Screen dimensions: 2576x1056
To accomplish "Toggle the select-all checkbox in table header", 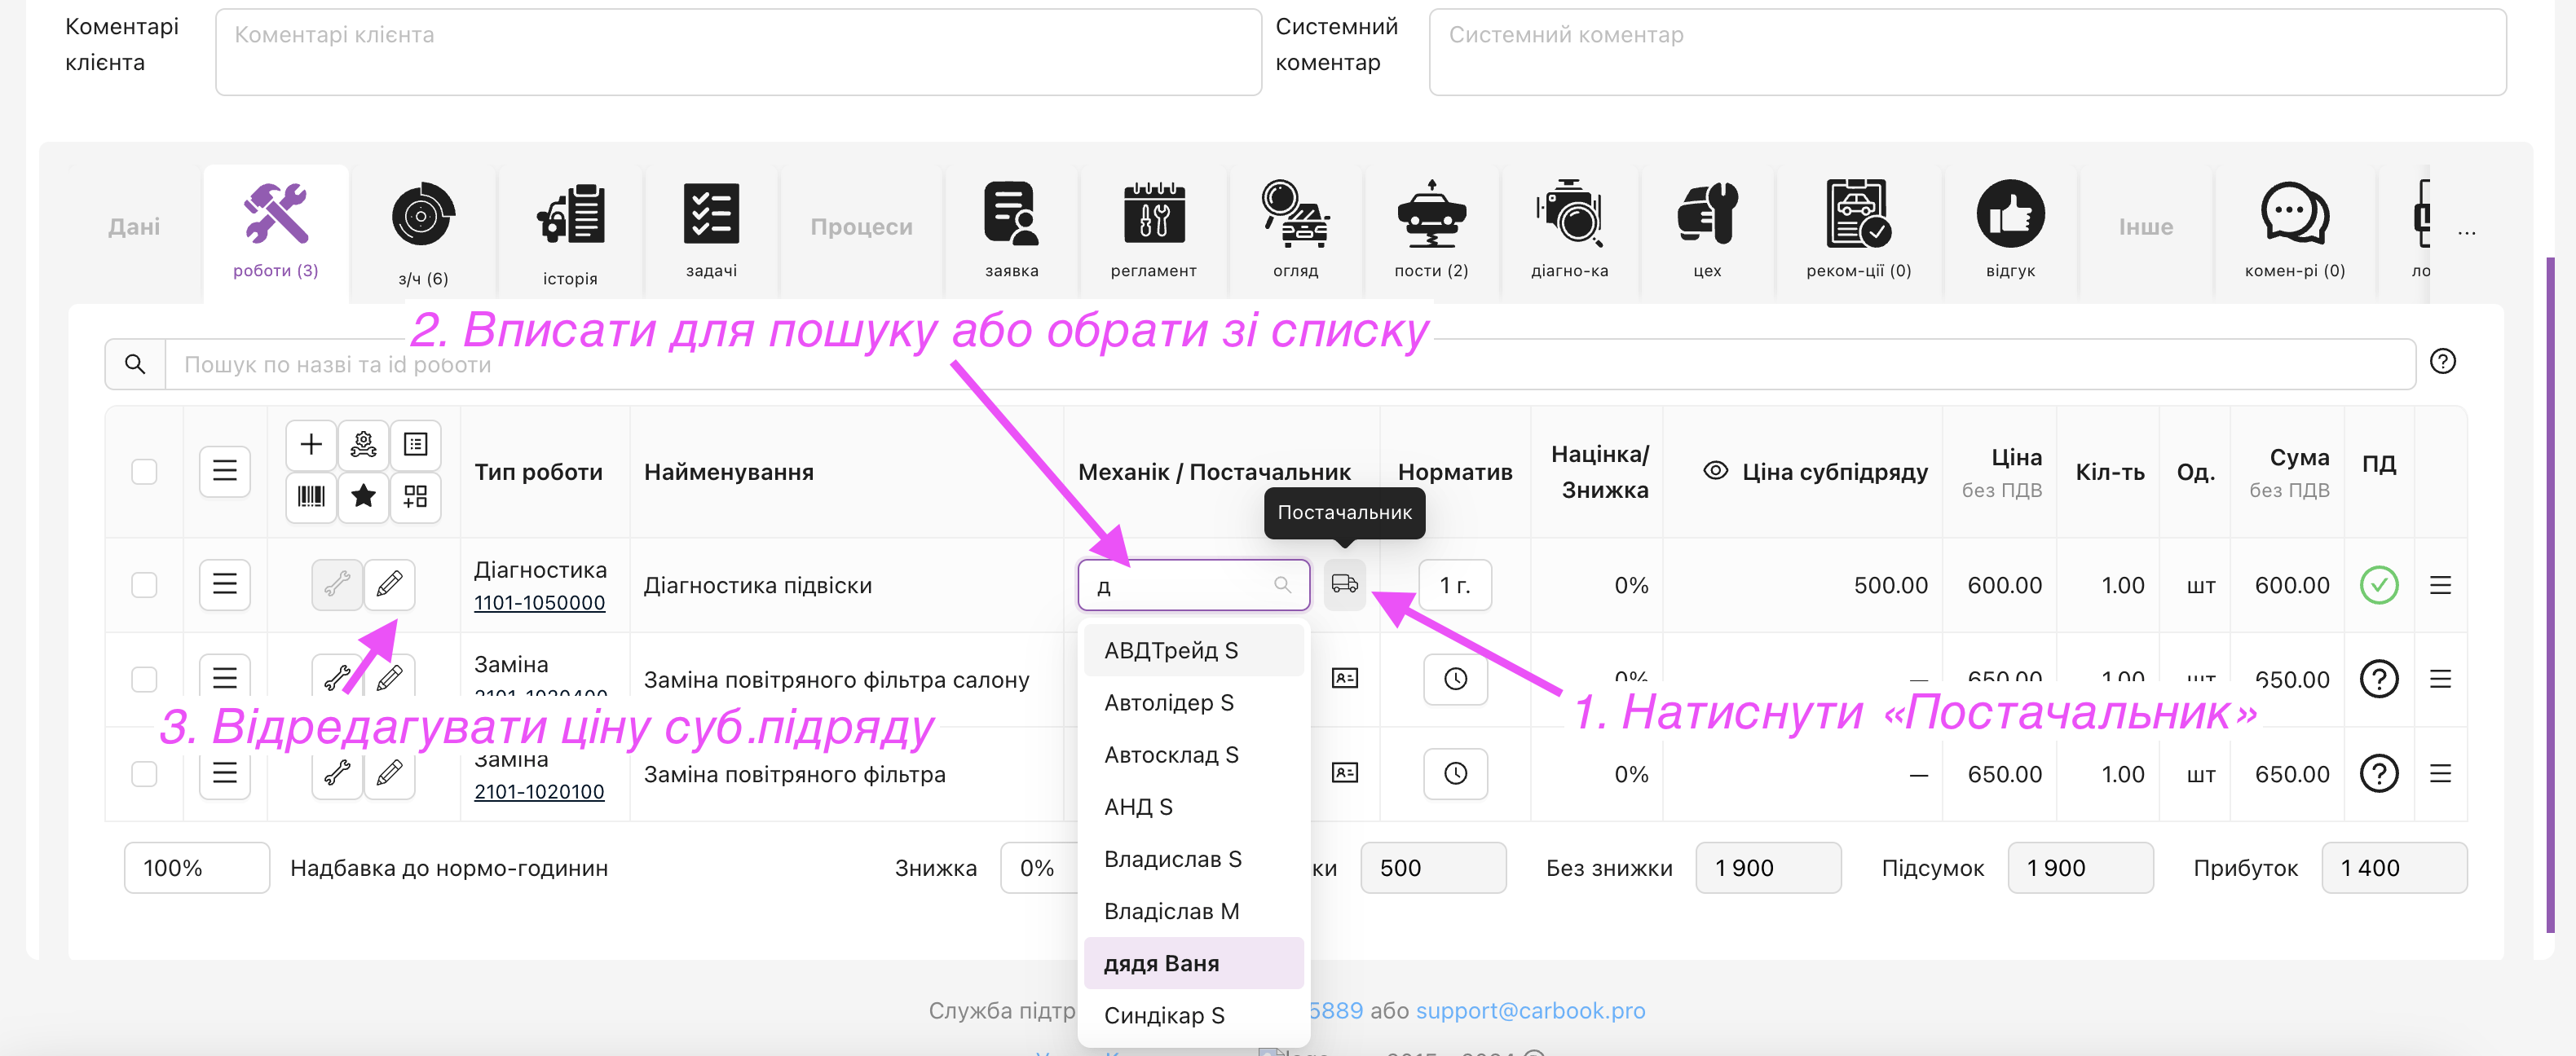I will (x=145, y=471).
